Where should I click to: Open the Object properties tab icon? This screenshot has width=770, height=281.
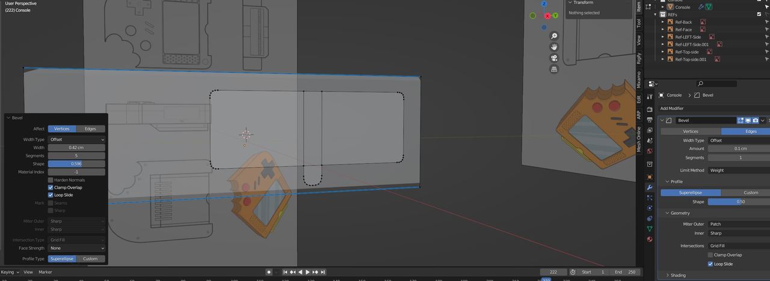[x=649, y=177]
